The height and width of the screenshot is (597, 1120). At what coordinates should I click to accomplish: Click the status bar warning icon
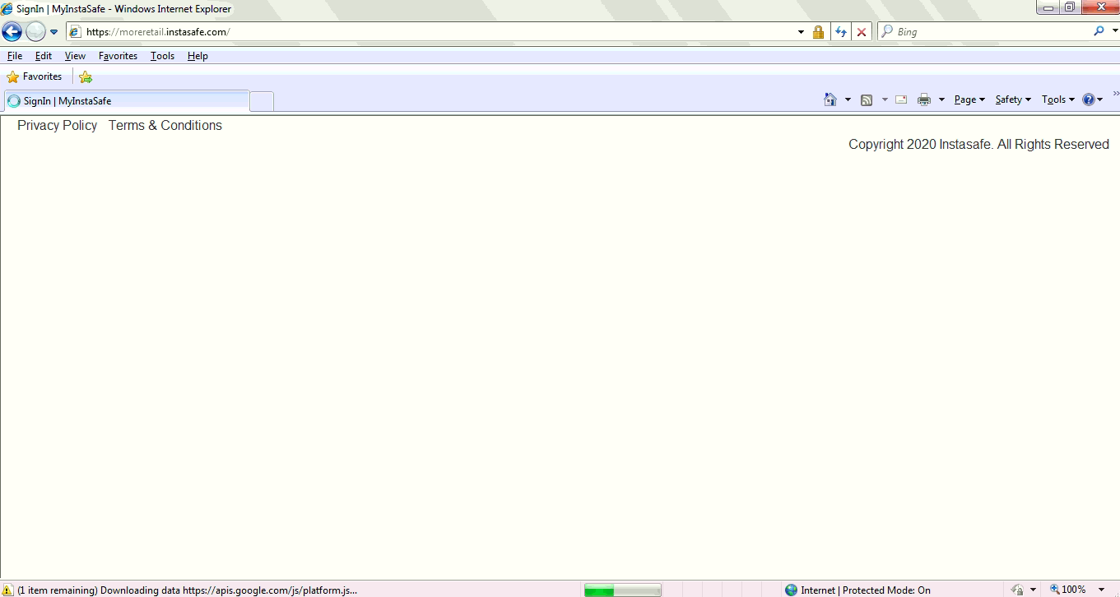8,590
